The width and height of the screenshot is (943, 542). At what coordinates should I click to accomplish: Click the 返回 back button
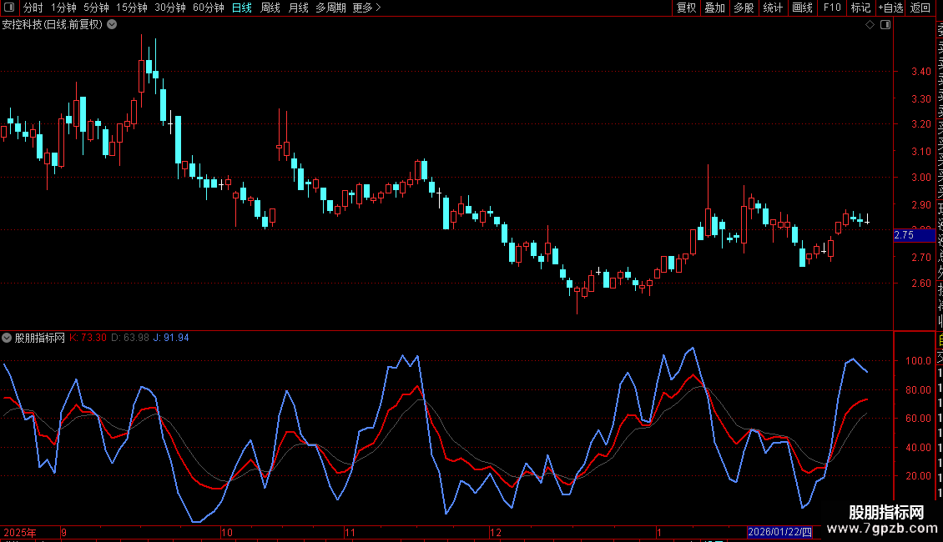click(x=920, y=8)
